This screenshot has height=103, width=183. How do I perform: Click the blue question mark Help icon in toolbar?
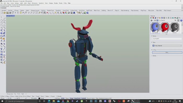pos(88,13)
